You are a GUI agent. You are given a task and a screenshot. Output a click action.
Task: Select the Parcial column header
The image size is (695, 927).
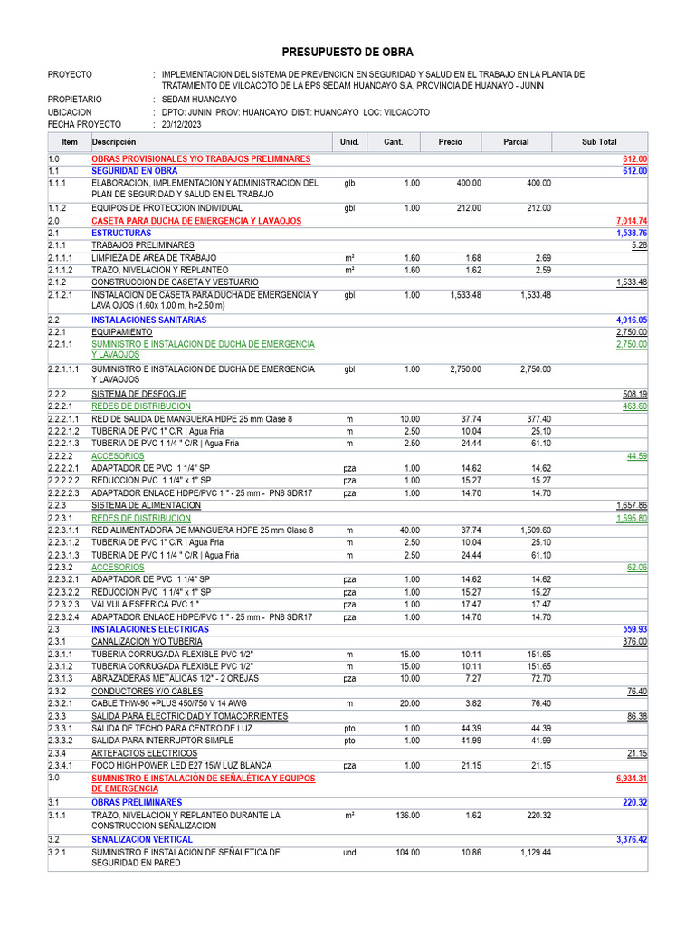(516, 142)
